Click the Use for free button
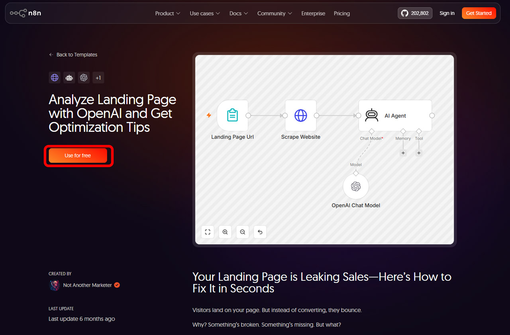The height and width of the screenshot is (335, 510). pyautogui.click(x=78, y=156)
